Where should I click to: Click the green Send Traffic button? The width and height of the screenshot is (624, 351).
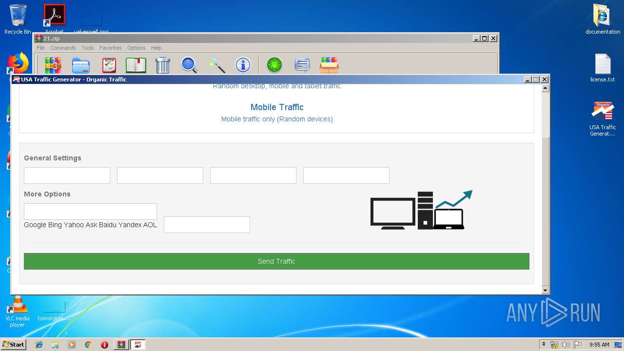click(x=276, y=261)
